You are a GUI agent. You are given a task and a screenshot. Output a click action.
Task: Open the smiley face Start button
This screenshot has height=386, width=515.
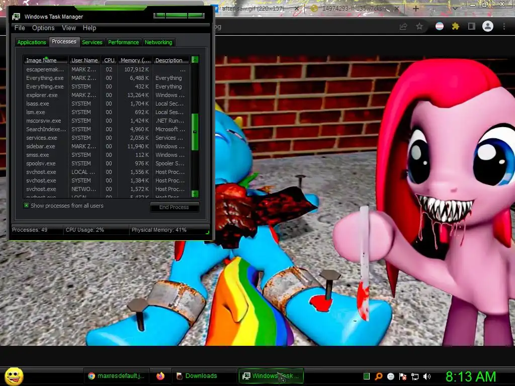click(x=14, y=376)
